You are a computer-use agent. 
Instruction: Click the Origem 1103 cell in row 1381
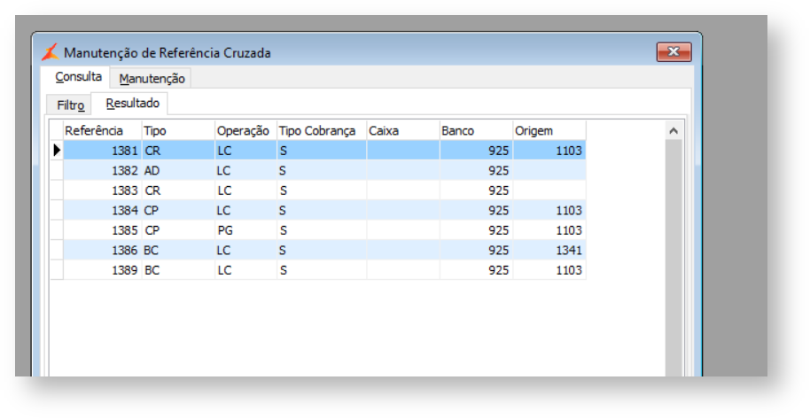click(x=549, y=151)
